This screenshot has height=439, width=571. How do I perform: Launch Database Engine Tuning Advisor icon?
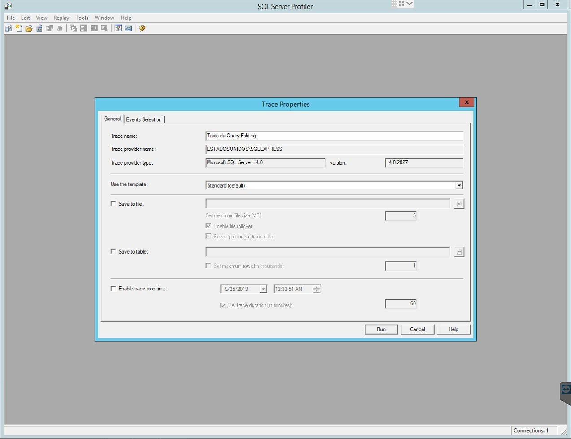point(118,28)
